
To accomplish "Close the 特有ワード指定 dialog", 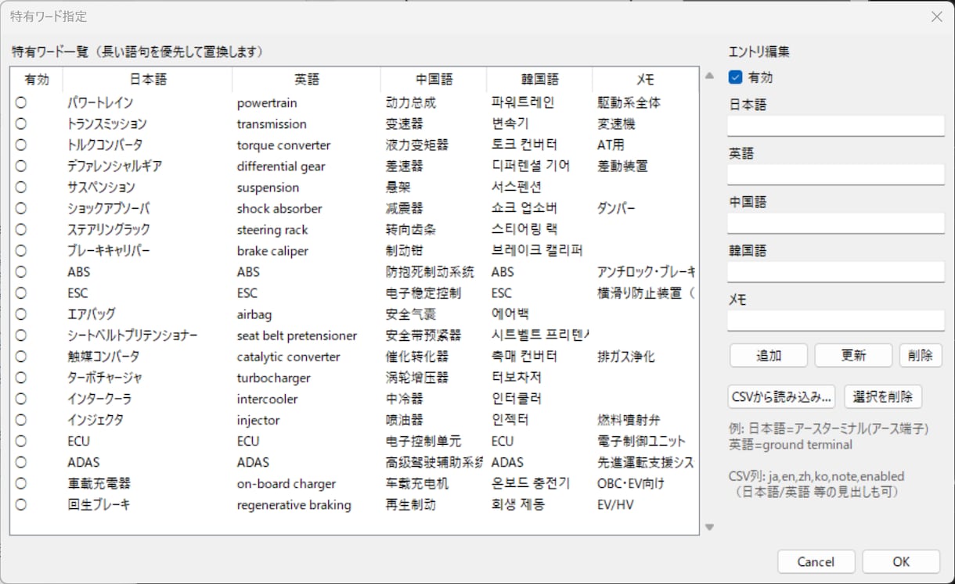I will tap(936, 16).
